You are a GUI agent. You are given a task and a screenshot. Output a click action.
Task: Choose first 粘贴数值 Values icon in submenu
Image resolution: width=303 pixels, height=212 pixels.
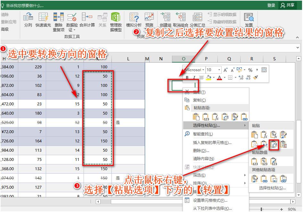click(x=254, y=161)
